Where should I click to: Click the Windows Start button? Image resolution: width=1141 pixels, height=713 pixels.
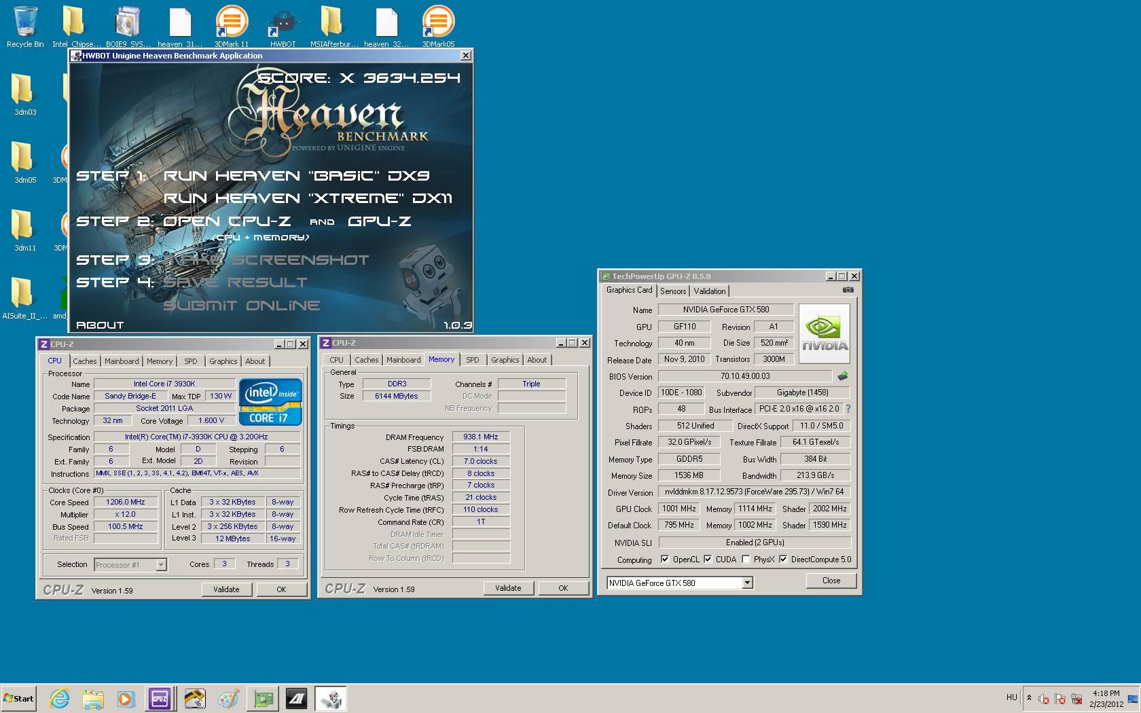(18, 698)
